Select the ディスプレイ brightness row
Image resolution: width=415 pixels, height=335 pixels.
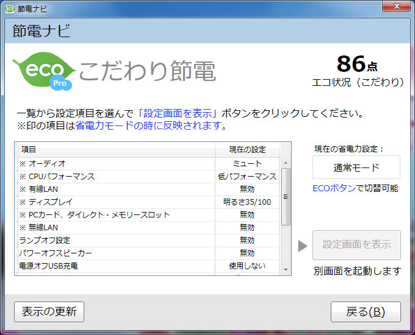[x=116, y=202]
